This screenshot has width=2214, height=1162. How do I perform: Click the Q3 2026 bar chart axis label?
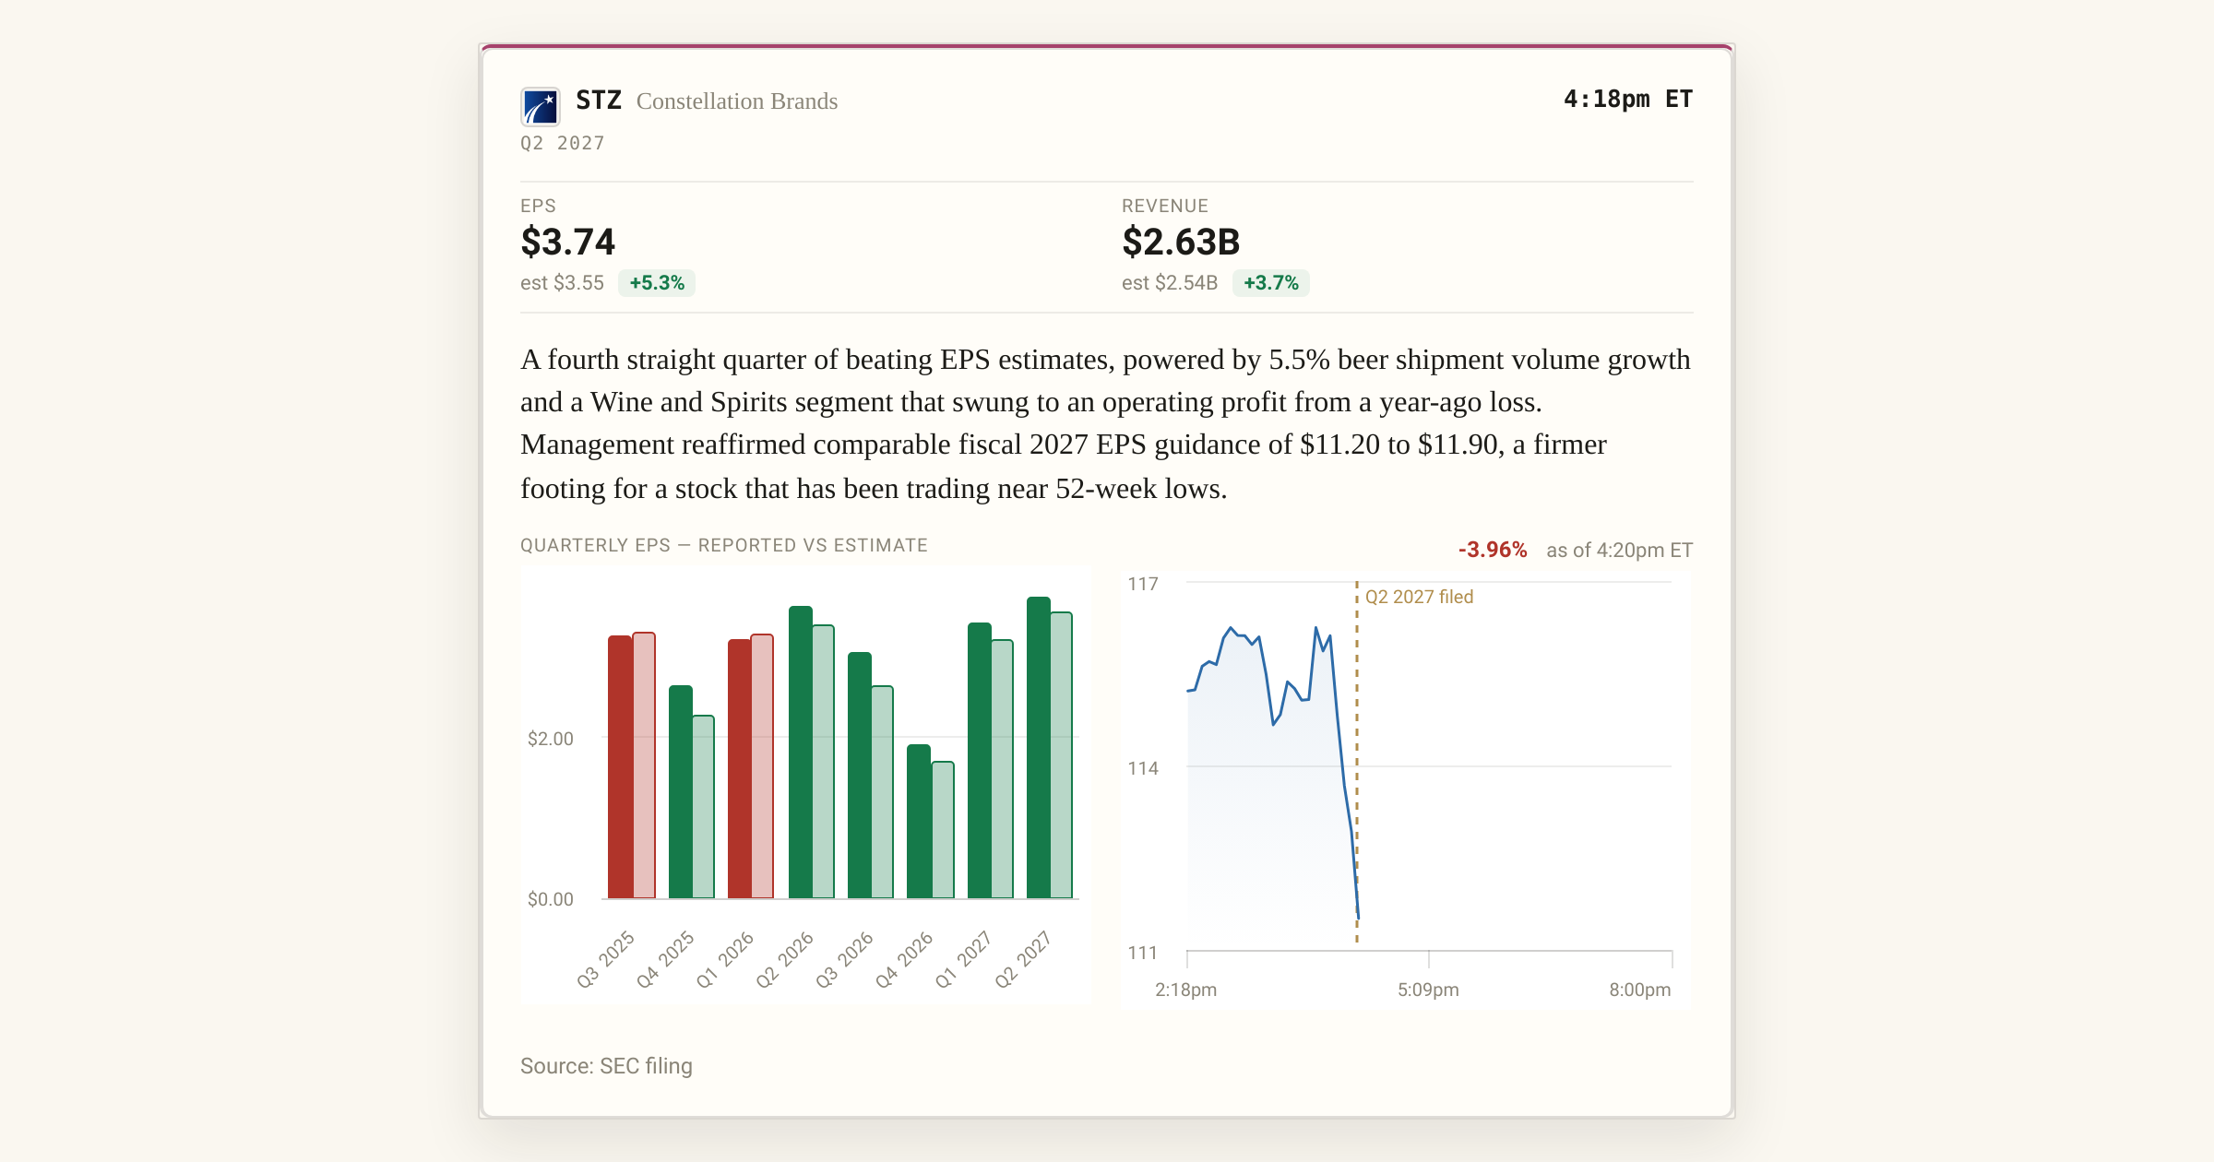point(844,959)
